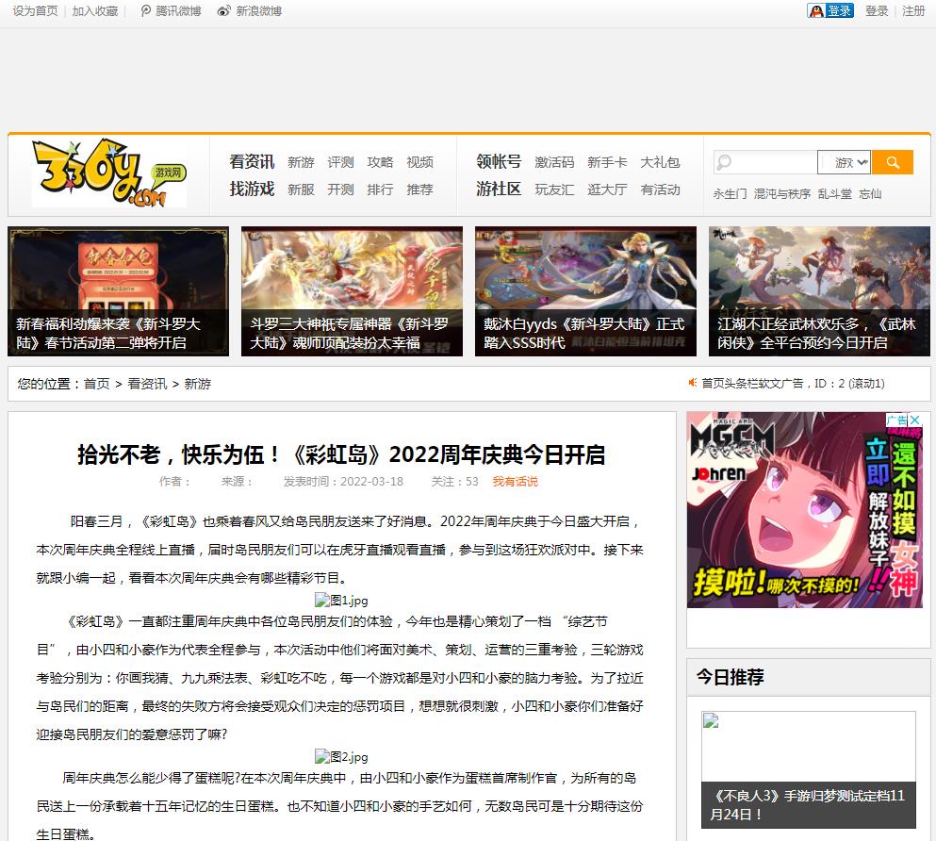The height and width of the screenshot is (841, 936).
Task: Click the Tencent Weibo icon
Action: click(146, 10)
